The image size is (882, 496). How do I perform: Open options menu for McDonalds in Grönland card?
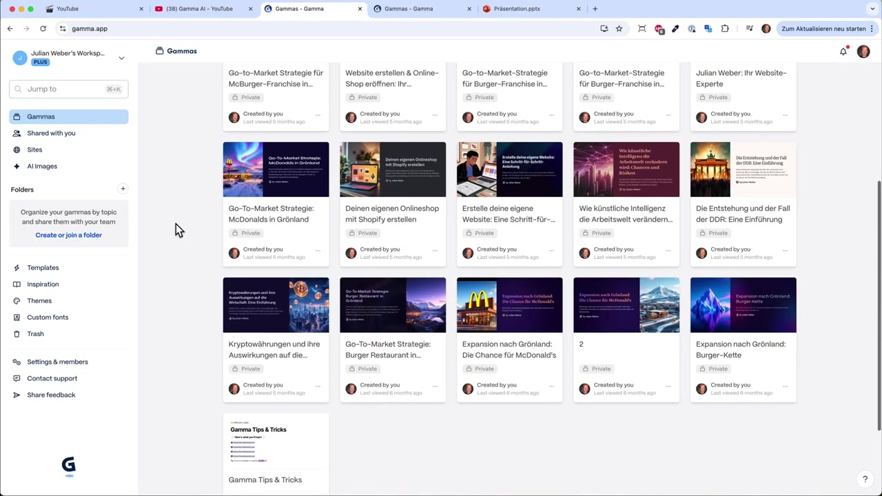click(318, 251)
